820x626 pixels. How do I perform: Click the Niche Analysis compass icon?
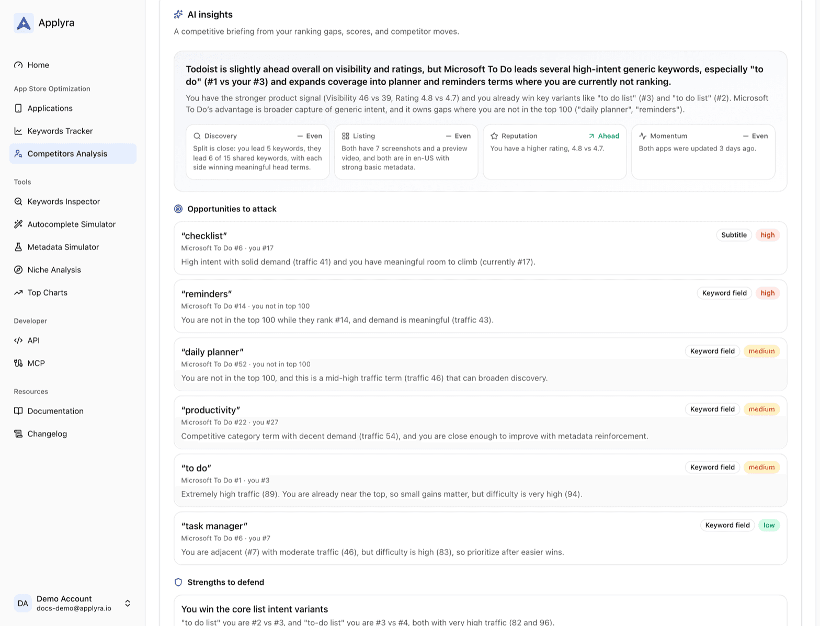pos(18,270)
